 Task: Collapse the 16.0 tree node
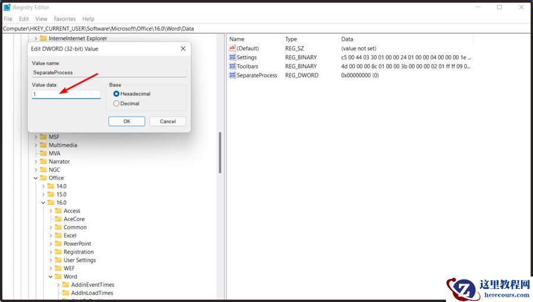tap(43, 203)
